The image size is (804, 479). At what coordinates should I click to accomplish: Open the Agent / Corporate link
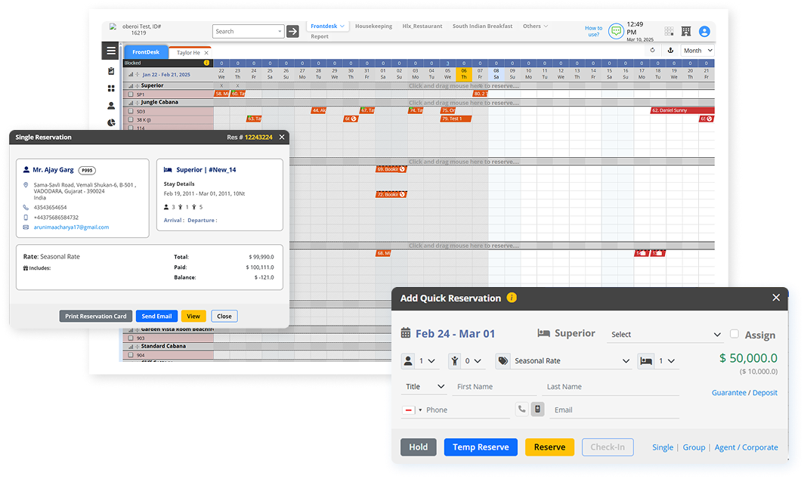(x=746, y=448)
